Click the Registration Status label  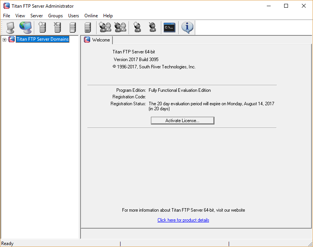coord(128,104)
